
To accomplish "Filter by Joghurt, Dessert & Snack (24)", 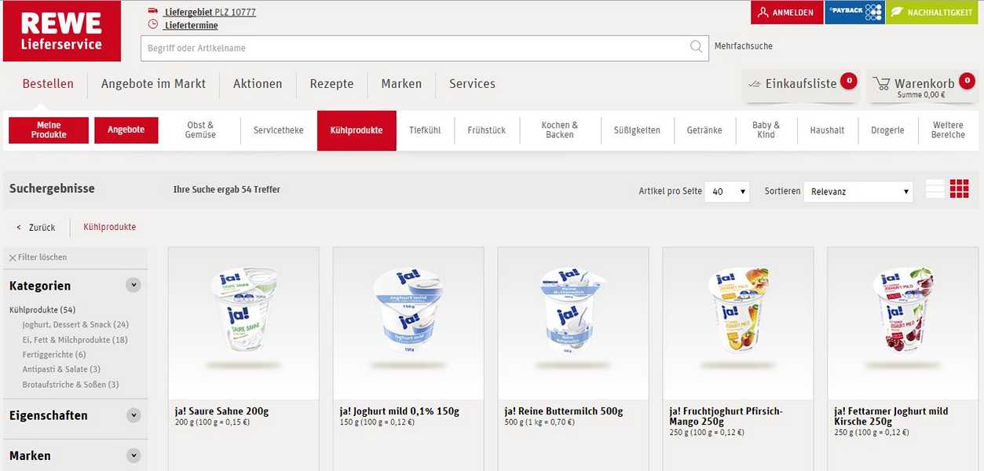I will click(75, 325).
